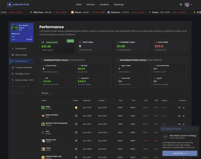Go to the Academy page
201x159 pixels.
click(x=104, y=5)
